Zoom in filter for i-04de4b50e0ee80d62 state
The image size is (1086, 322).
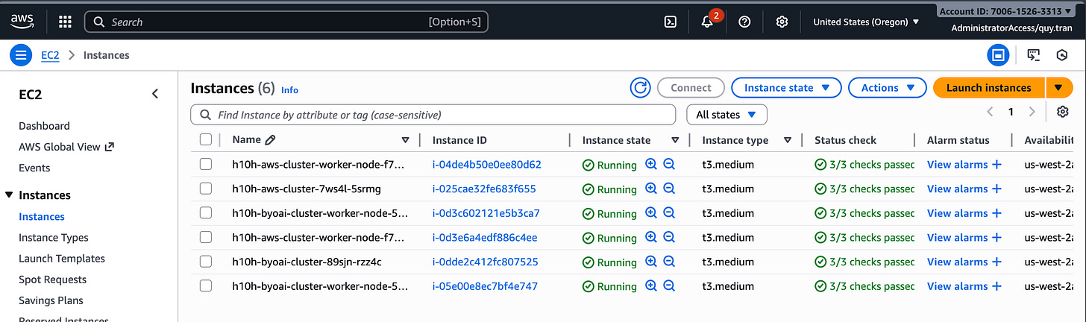pyautogui.click(x=651, y=165)
